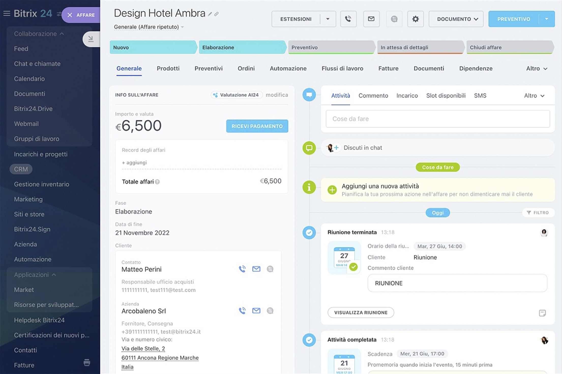Click modifica link in deal info

277,95
